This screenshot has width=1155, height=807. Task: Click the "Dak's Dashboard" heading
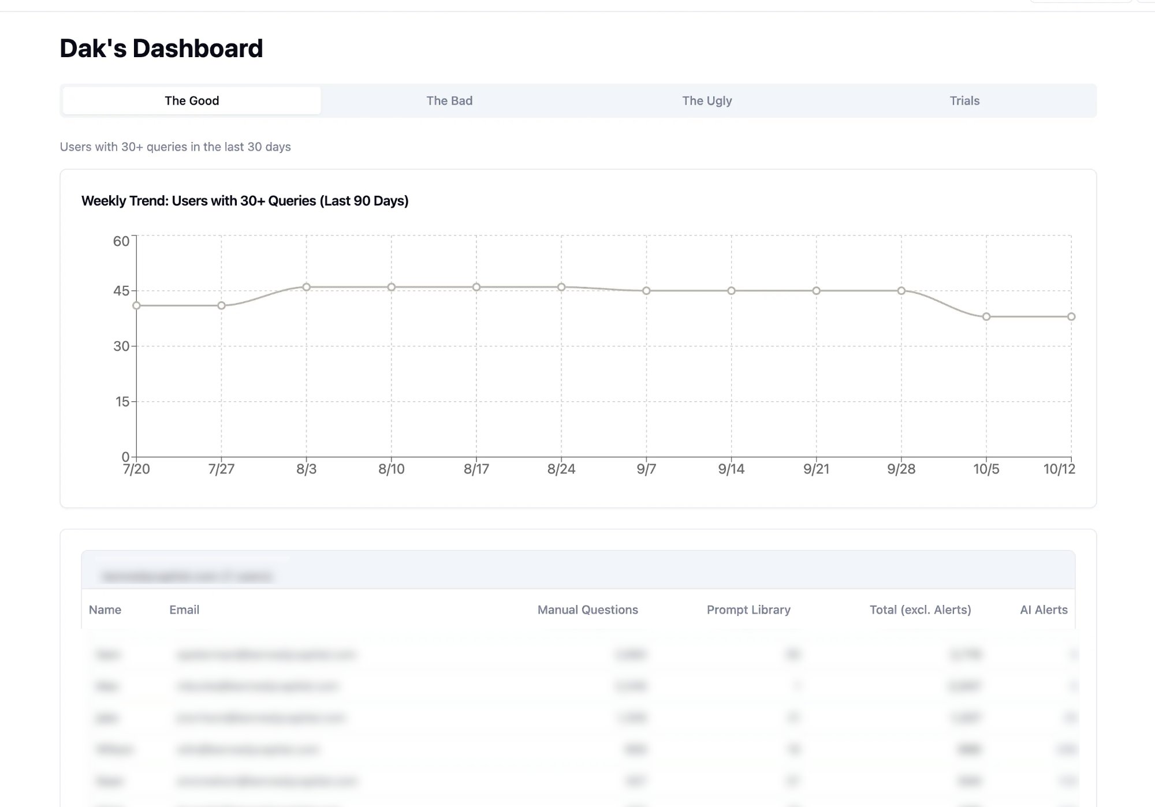click(x=161, y=48)
